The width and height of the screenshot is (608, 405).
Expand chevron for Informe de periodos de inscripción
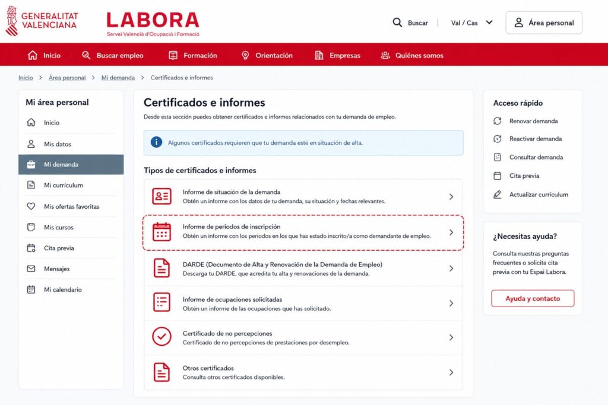click(451, 232)
